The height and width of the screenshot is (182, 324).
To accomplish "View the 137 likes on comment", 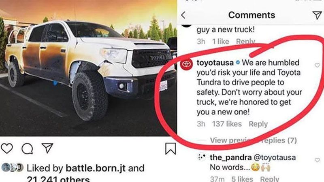I will click(x=227, y=124).
